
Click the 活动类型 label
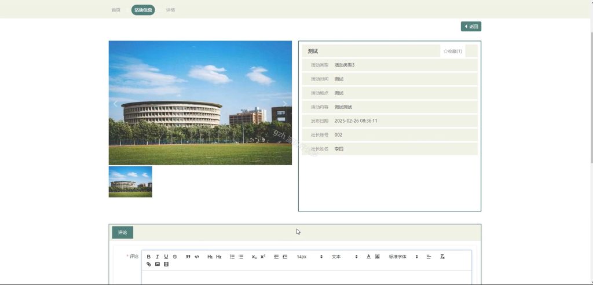[320, 65]
